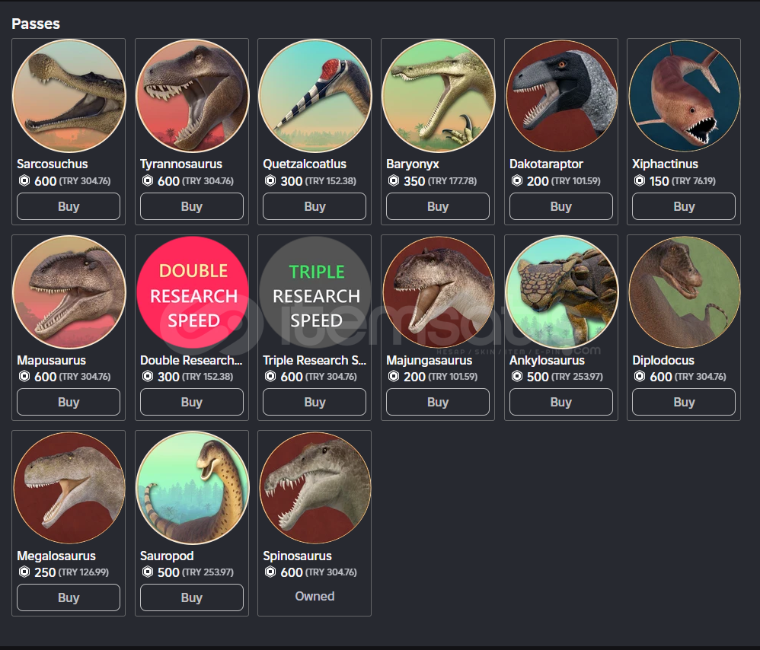Buy the Mapusaurus pass

pyautogui.click(x=69, y=402)
